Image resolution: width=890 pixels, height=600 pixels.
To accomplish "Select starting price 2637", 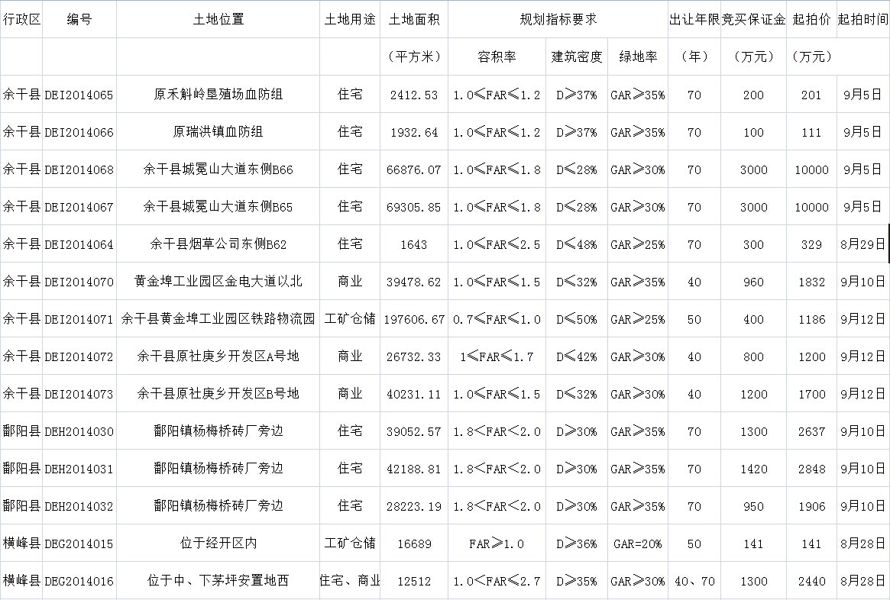I will tap(811, 431).
